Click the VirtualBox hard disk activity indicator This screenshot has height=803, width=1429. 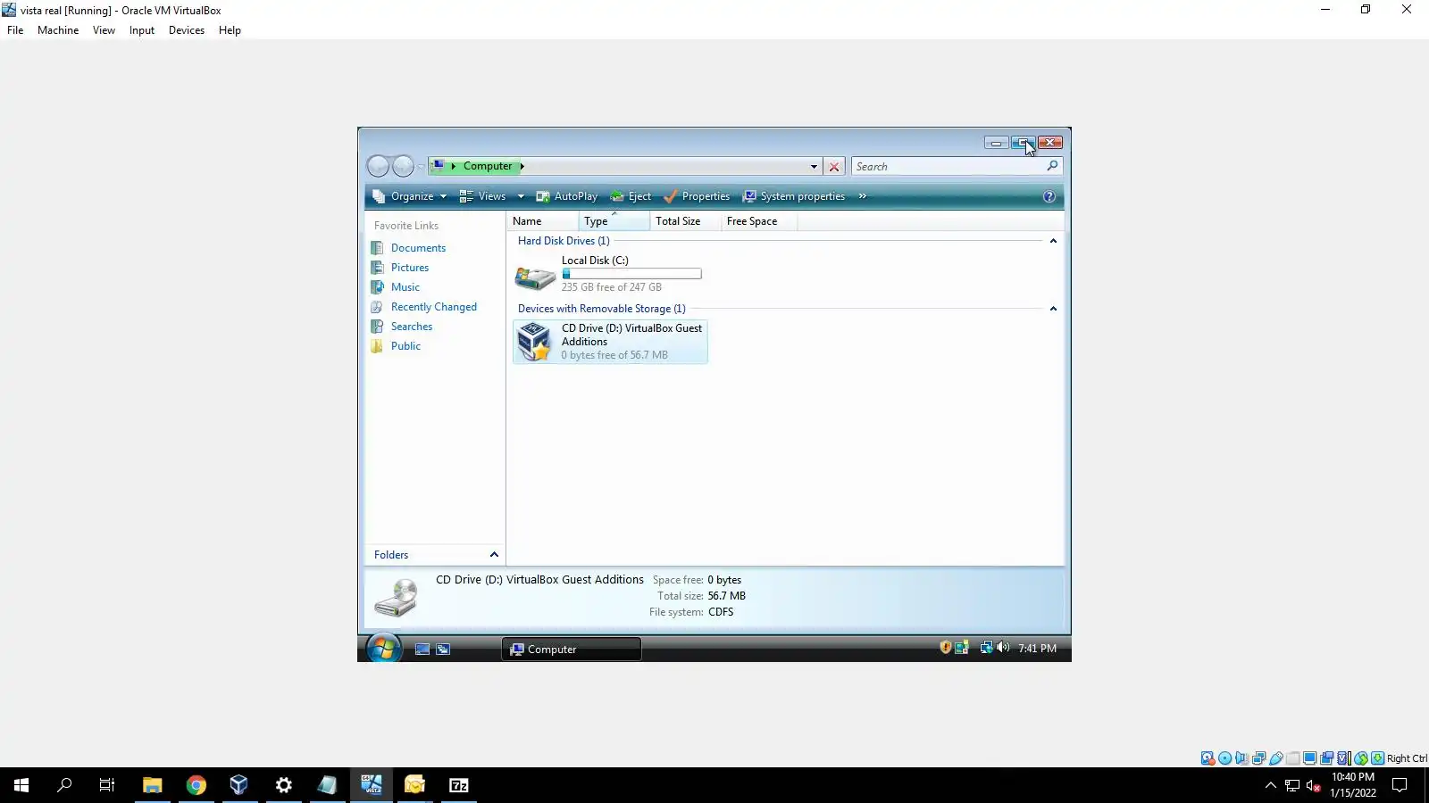1208,758
